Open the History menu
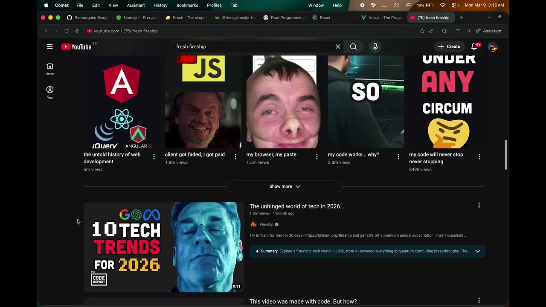 [160, 5]
